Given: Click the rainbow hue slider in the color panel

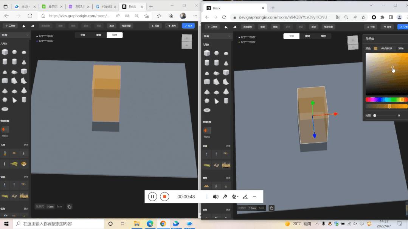Looking at the screenshot, I should [x=386, y=100].
